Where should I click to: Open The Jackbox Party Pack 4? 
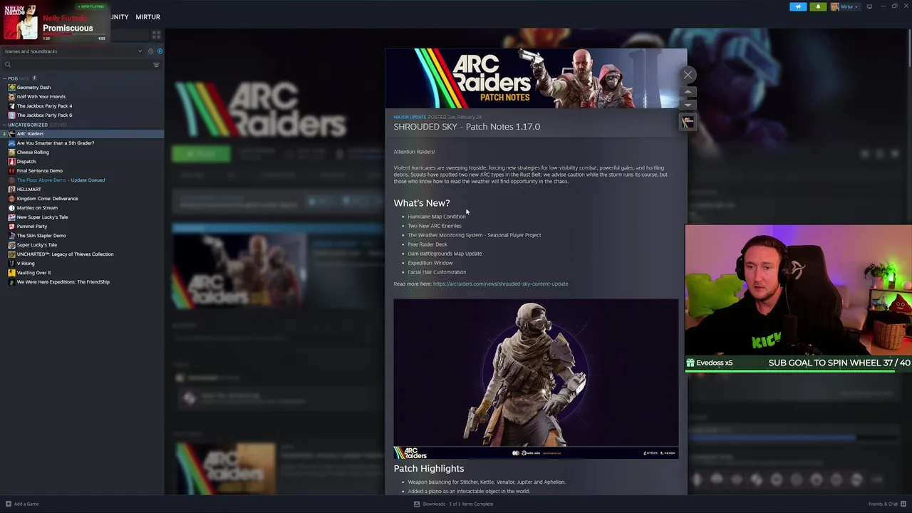point(44,106)
